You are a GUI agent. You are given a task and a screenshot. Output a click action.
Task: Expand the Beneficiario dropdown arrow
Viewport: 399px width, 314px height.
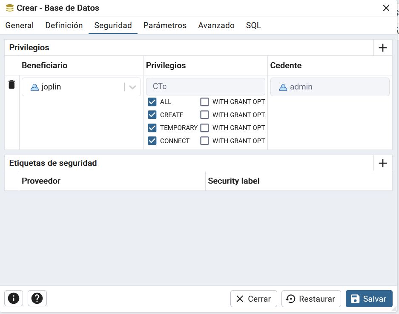point(132,87)
